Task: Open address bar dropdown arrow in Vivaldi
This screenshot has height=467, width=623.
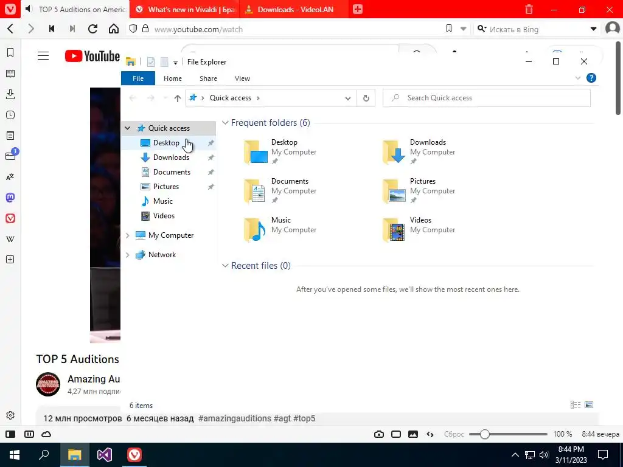Action: point(463,29)
